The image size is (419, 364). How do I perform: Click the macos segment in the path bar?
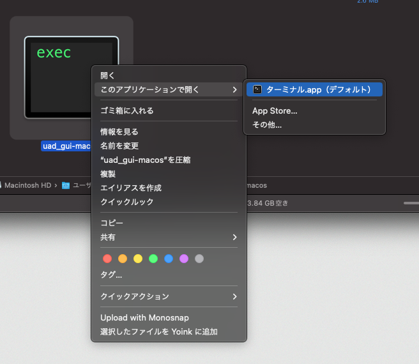257,185
